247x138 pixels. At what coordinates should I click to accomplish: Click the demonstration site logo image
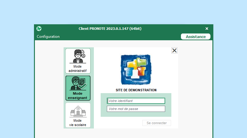click(136, 70)
